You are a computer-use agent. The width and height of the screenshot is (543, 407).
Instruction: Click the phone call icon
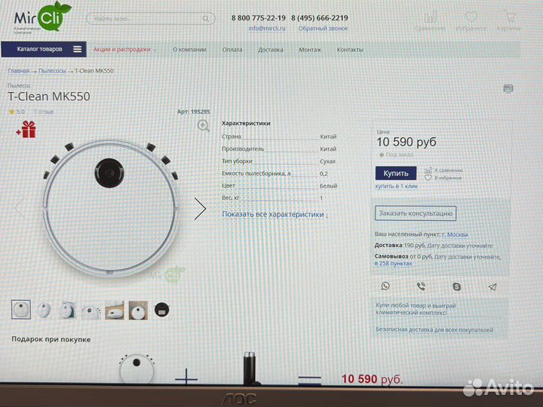click(x=421, y=286)
